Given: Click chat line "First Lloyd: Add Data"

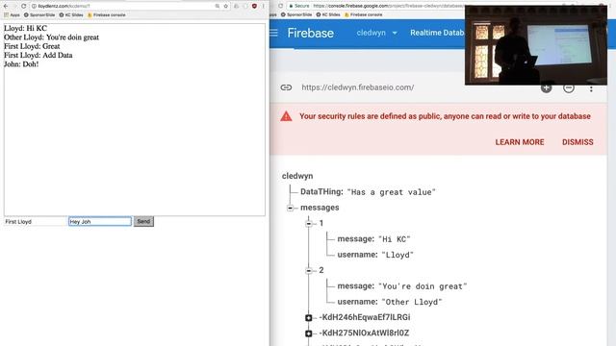Looking at the screenshot, I should (38, 56).
